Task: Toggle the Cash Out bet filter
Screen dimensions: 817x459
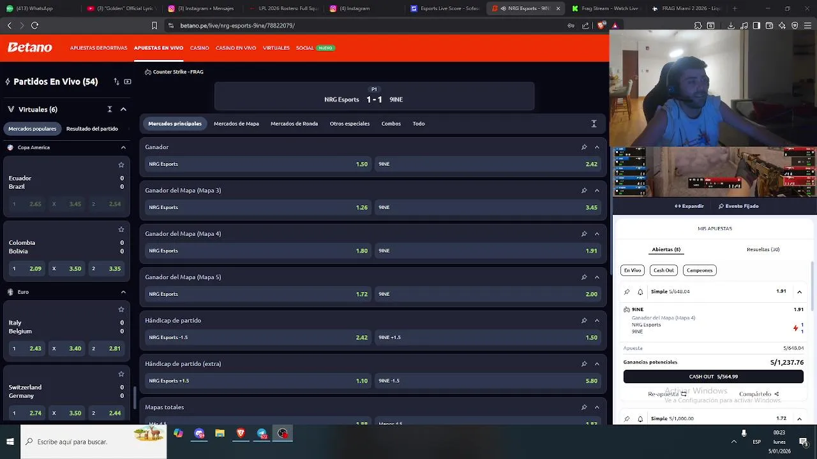Action: [x=664, y=270]
